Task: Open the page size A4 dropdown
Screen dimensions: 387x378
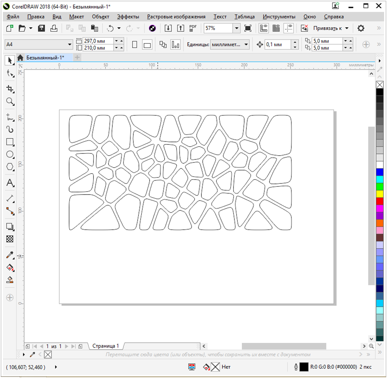Action: click(70, 45)
